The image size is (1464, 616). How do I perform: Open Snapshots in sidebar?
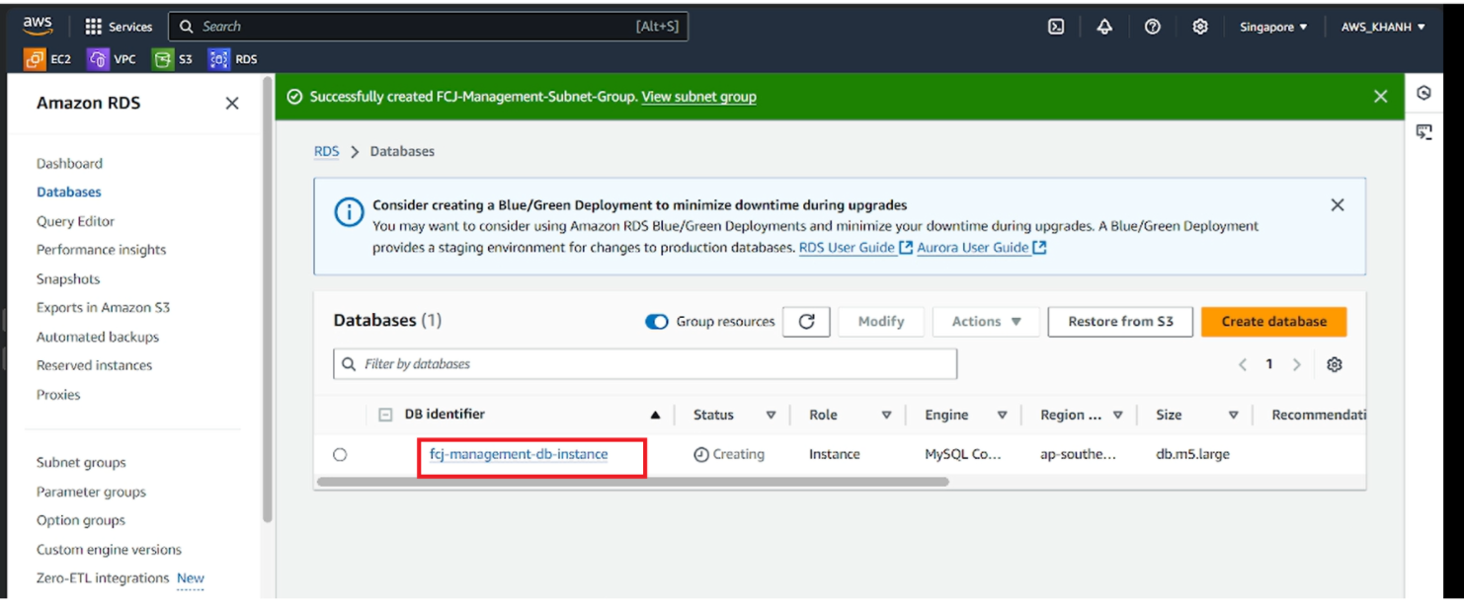tap(68, 278)
